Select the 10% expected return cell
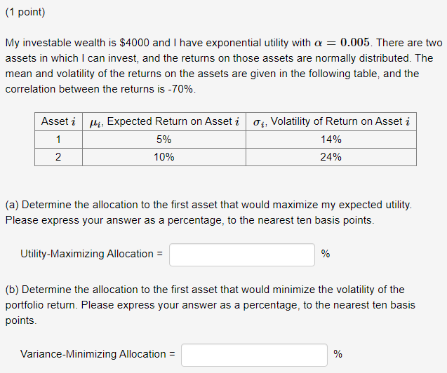 coord(164,157)
